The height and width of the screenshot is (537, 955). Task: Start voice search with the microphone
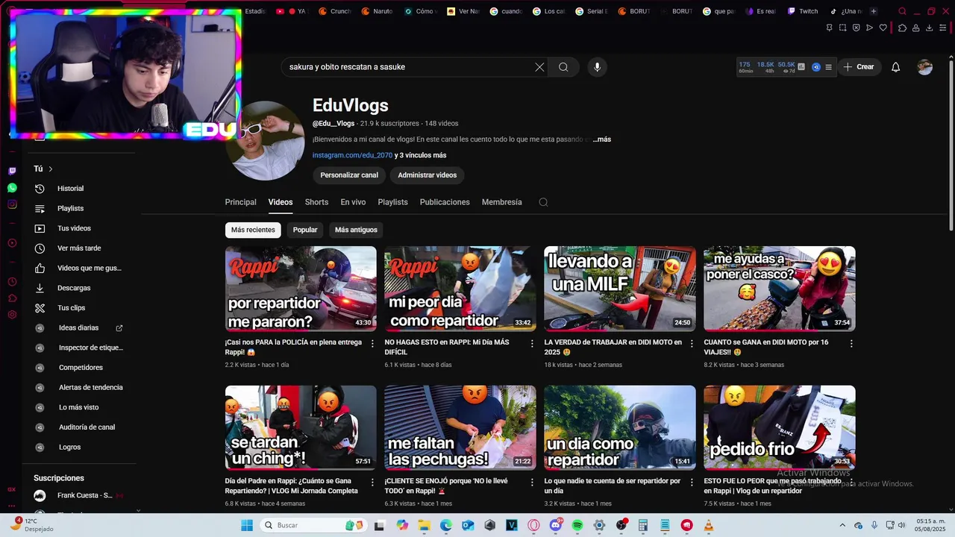point(597,67)
